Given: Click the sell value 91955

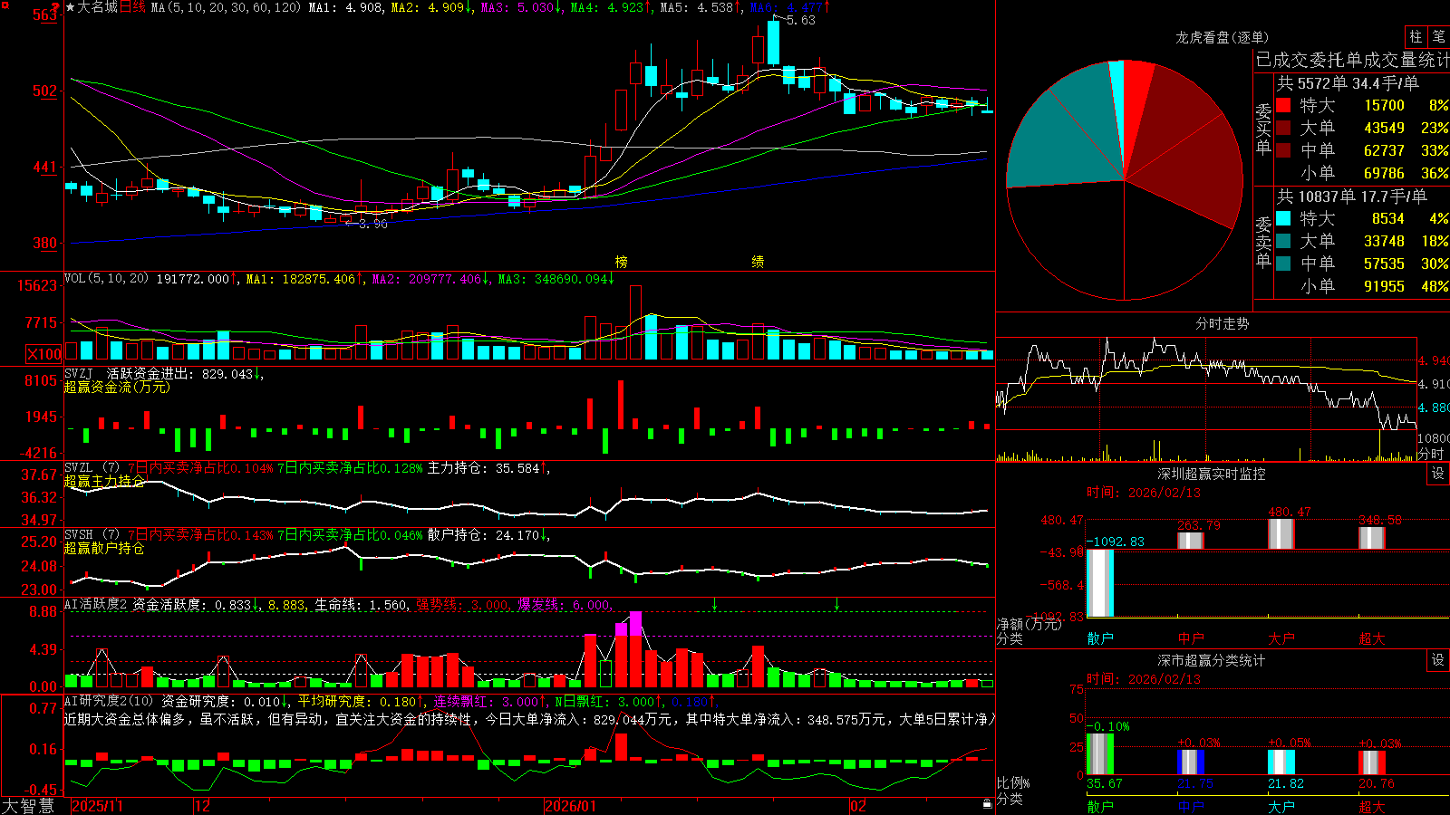Looking at the screenshot, I should click(1384, 286).
